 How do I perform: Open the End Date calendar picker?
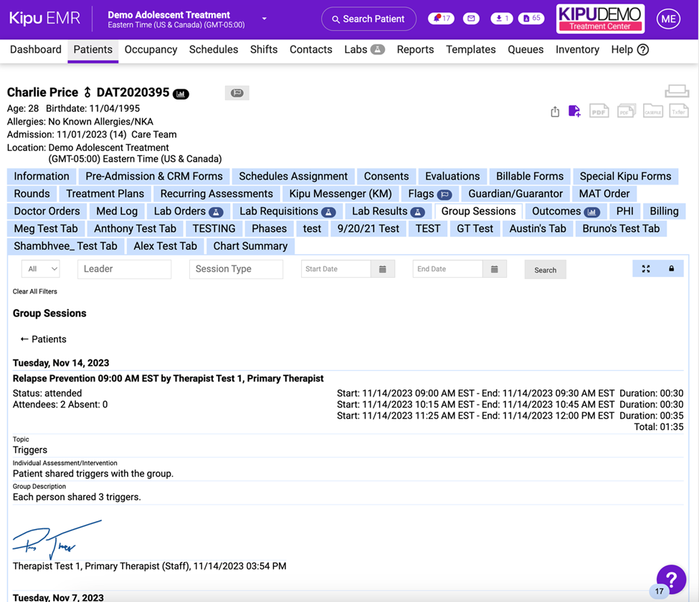click(495, 269)
